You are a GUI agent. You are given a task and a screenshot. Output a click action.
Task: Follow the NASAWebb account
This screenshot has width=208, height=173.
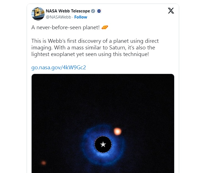81,17
